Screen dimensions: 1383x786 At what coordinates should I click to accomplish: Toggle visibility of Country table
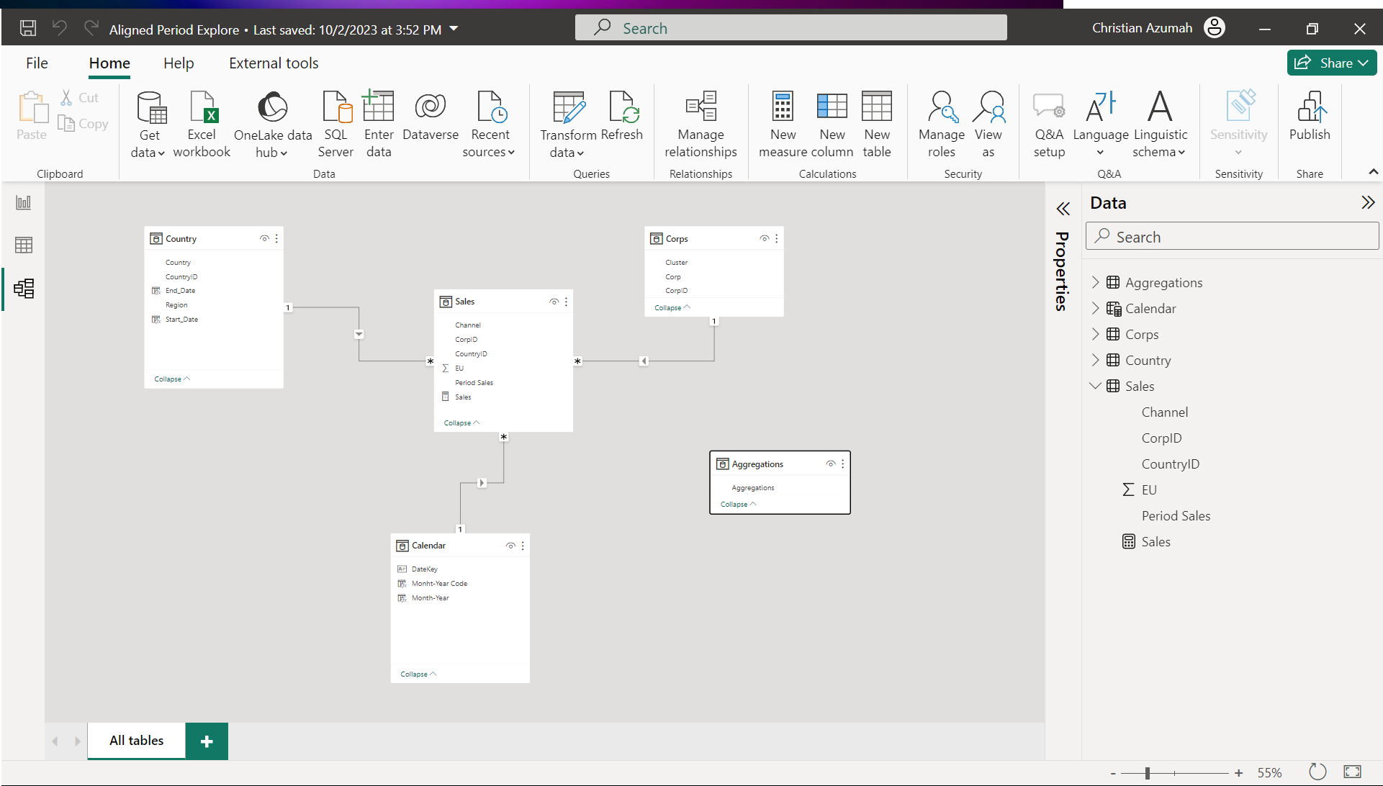(x=264, y=239)
